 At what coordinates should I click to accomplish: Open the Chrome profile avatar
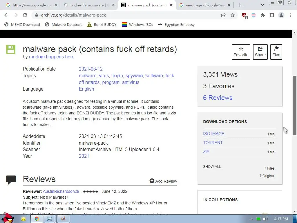(x=281, y=15)
